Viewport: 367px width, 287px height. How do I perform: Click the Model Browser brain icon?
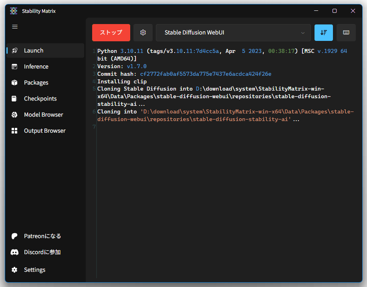pyautogui.click(x=14, y=115)
